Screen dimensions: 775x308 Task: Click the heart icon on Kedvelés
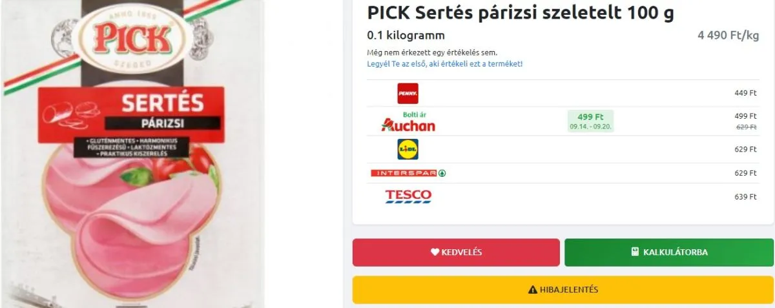tap(435, 252)
